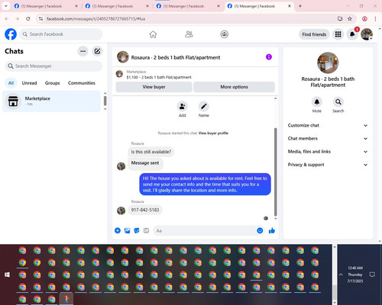Expand Privacy & support section
The height and width of the screenshot is (305, 382).
pyautogui.click(x=328, y=165)
